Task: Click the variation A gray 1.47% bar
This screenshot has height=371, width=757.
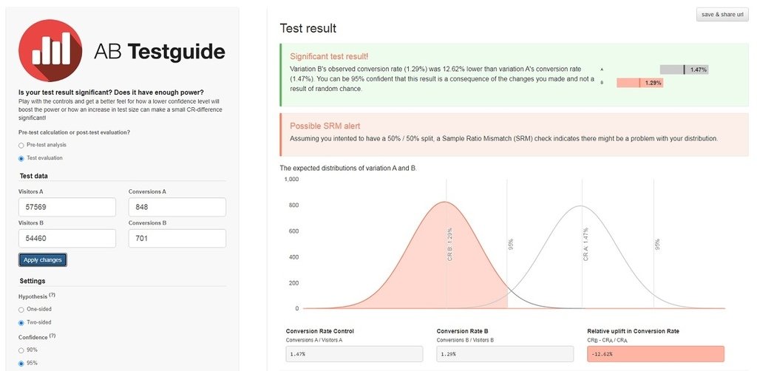Action: pos(684,69)
